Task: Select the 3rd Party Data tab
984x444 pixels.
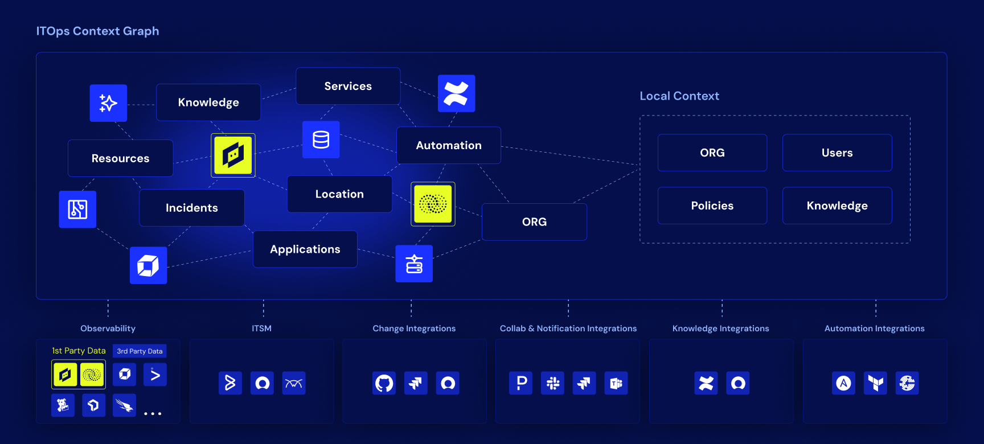Action: pos(140,351)
